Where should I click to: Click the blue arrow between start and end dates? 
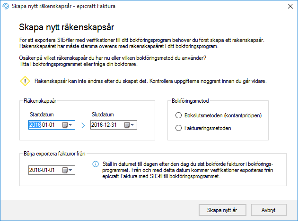click(x=83, y=125)
